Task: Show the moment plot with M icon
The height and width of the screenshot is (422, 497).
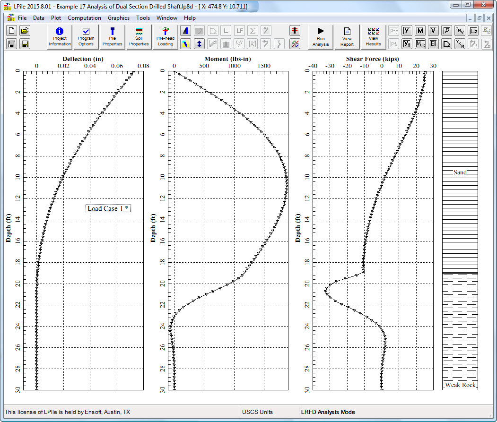Action: point(420,31)
